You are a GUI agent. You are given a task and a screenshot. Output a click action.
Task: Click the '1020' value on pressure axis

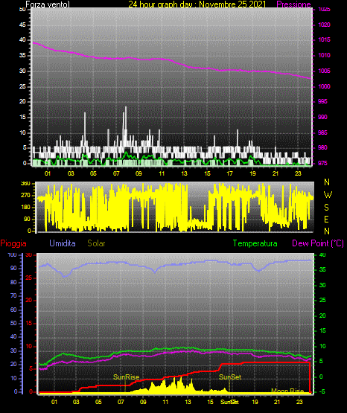324,25
